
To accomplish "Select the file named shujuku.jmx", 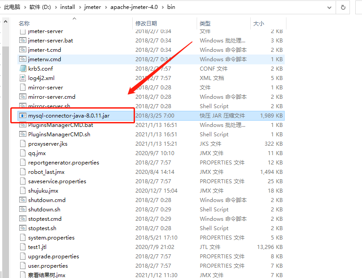I will pyautogui.click(x=43, y=191).
